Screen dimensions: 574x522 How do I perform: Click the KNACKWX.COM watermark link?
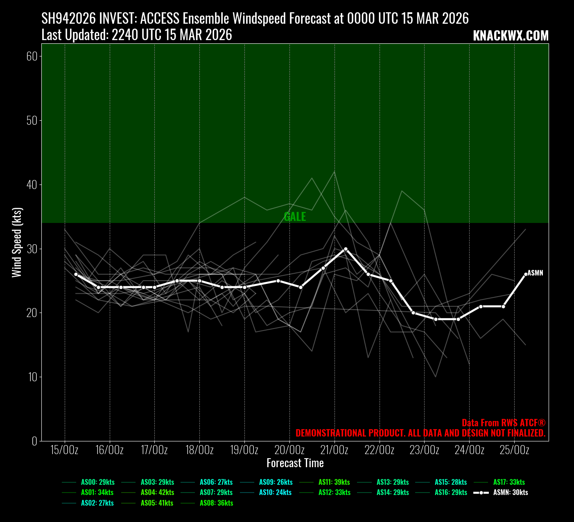(x=511, y=36)
